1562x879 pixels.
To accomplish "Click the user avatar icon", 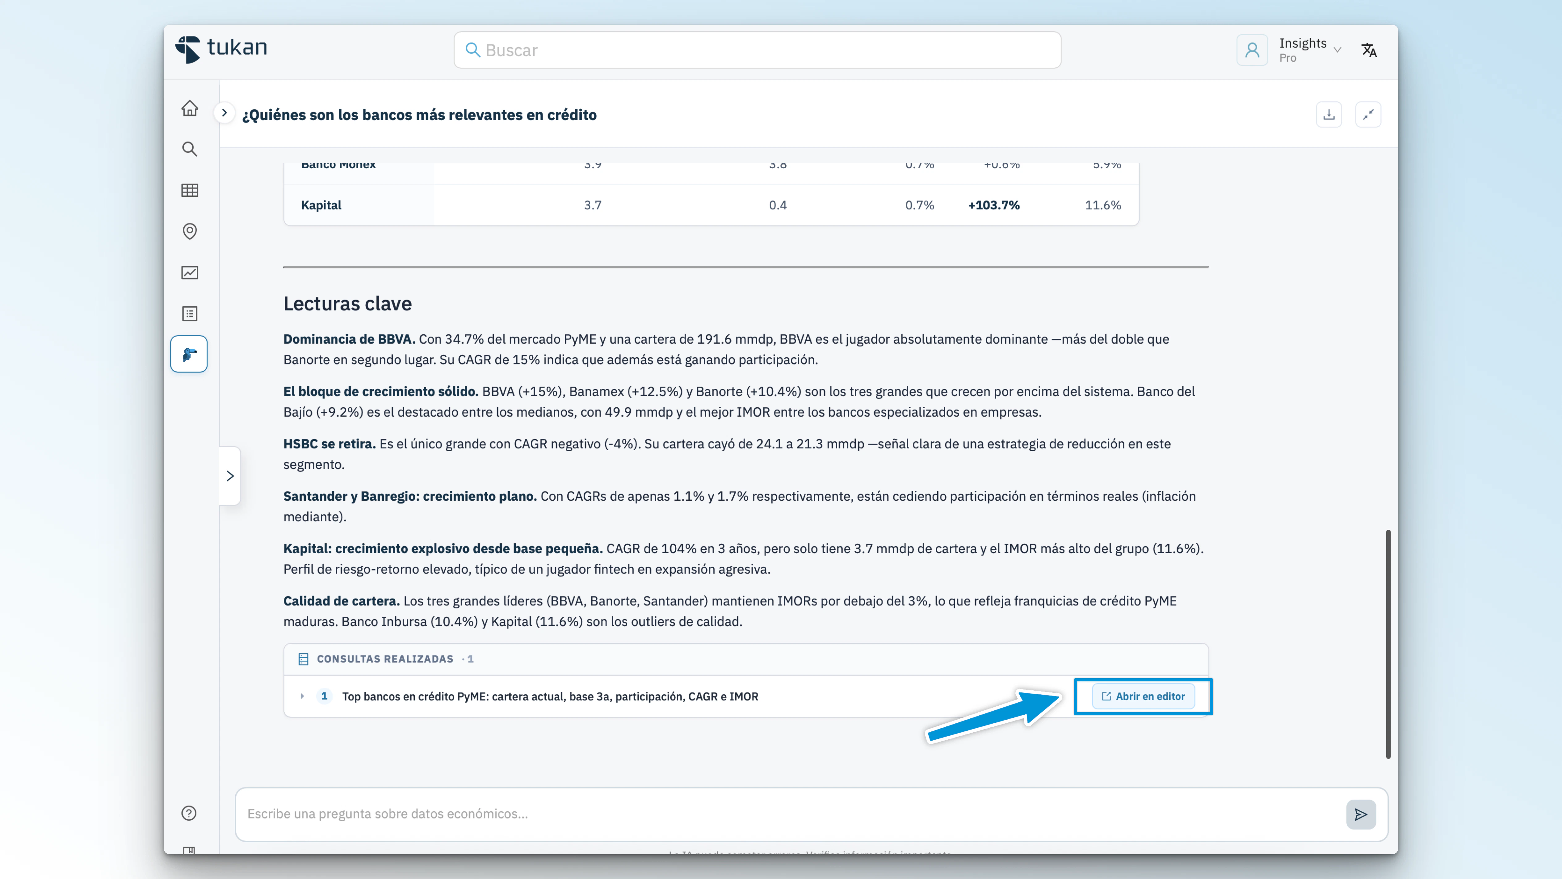I will pyautogui.click(x=1252, y=50).
